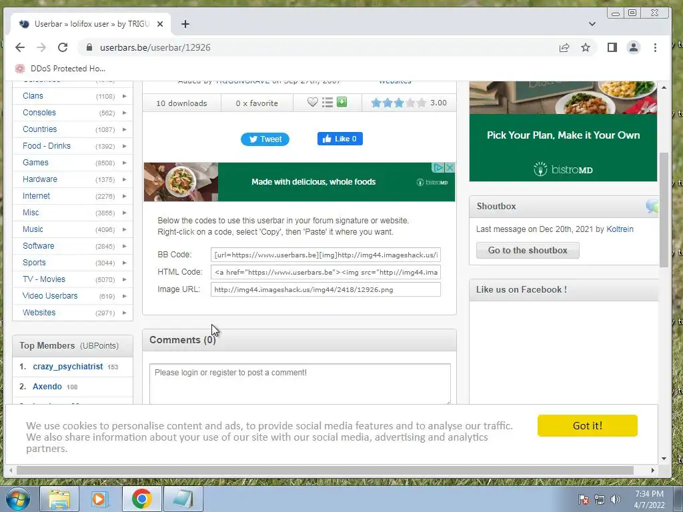Image resolution: width=683 pixels, height=512 pixels.
Task: Click the Facebook Like 0 button
Action: (339, 139)
